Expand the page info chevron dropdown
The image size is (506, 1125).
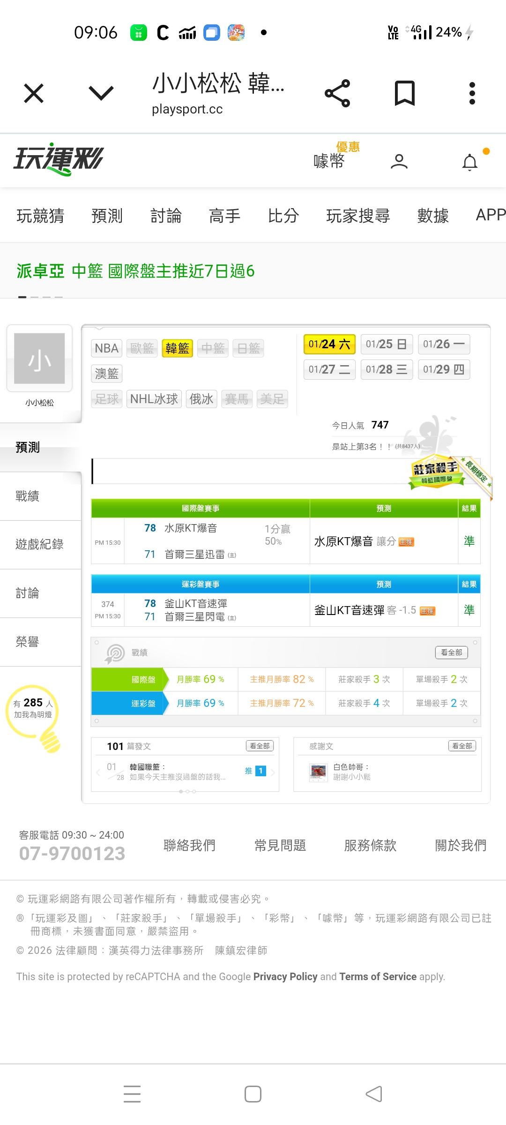coord(101,93)
